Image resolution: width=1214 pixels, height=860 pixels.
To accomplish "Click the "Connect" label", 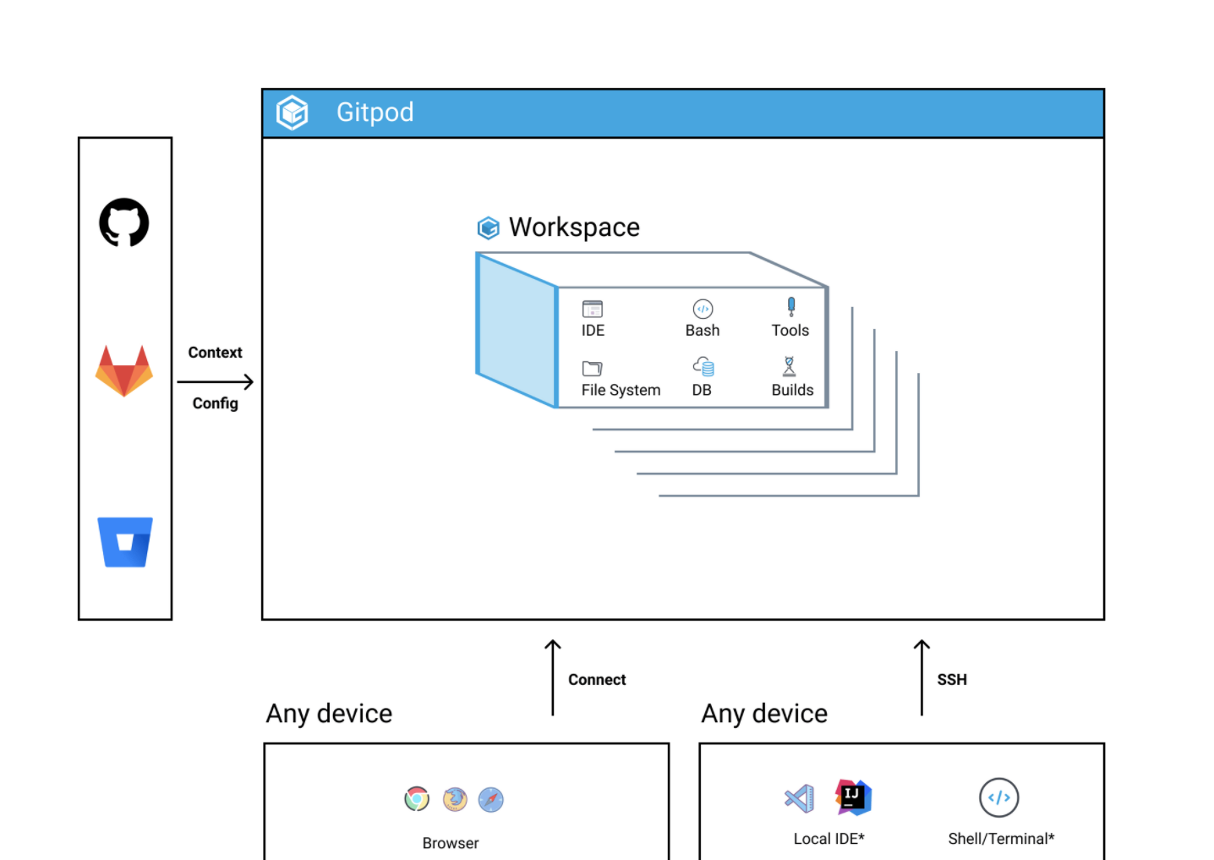I will coord(597,680).
